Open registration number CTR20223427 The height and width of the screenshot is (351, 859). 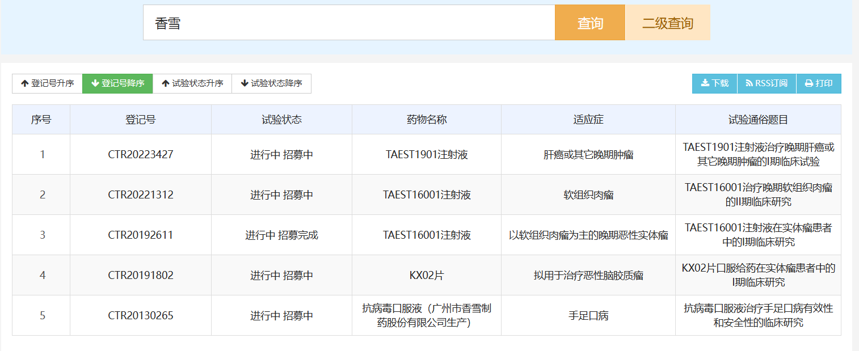tap(141, 154)
